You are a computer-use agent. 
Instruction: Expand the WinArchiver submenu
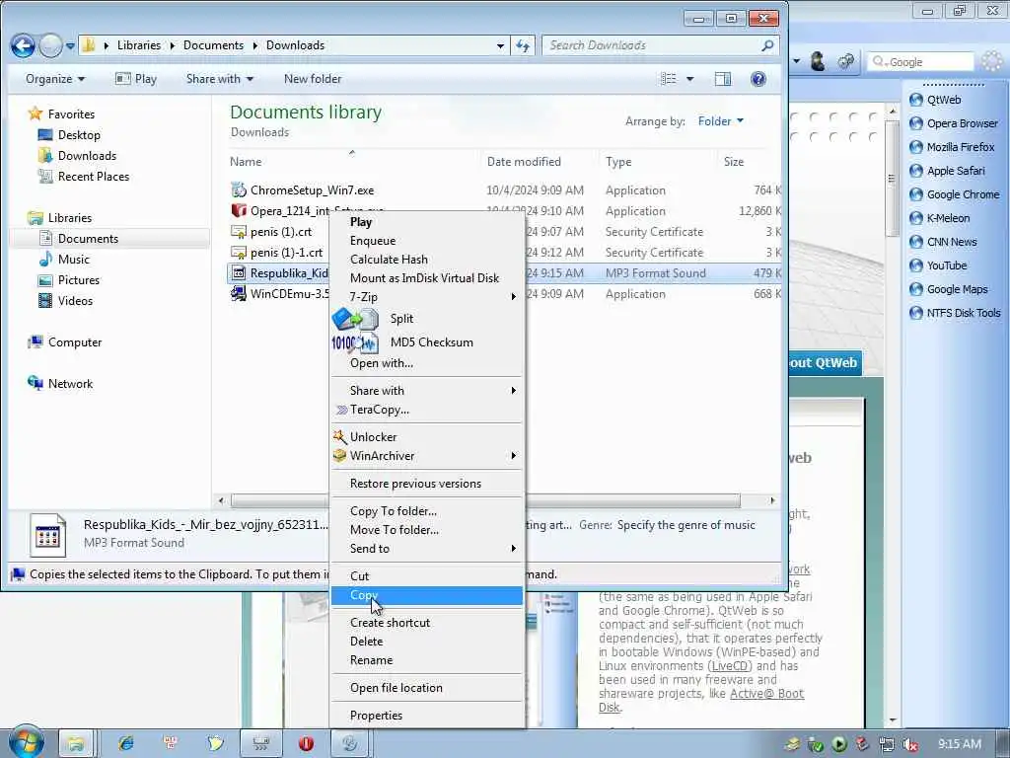coord(426,456)
